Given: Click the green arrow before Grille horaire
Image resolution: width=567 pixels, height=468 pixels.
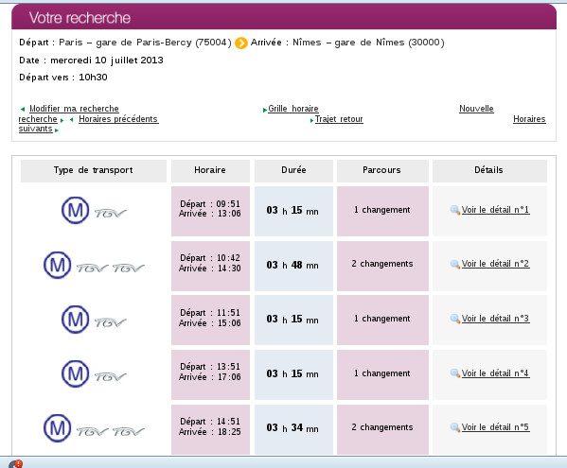Looking at the screenshot, I should (x=265, y=110).
